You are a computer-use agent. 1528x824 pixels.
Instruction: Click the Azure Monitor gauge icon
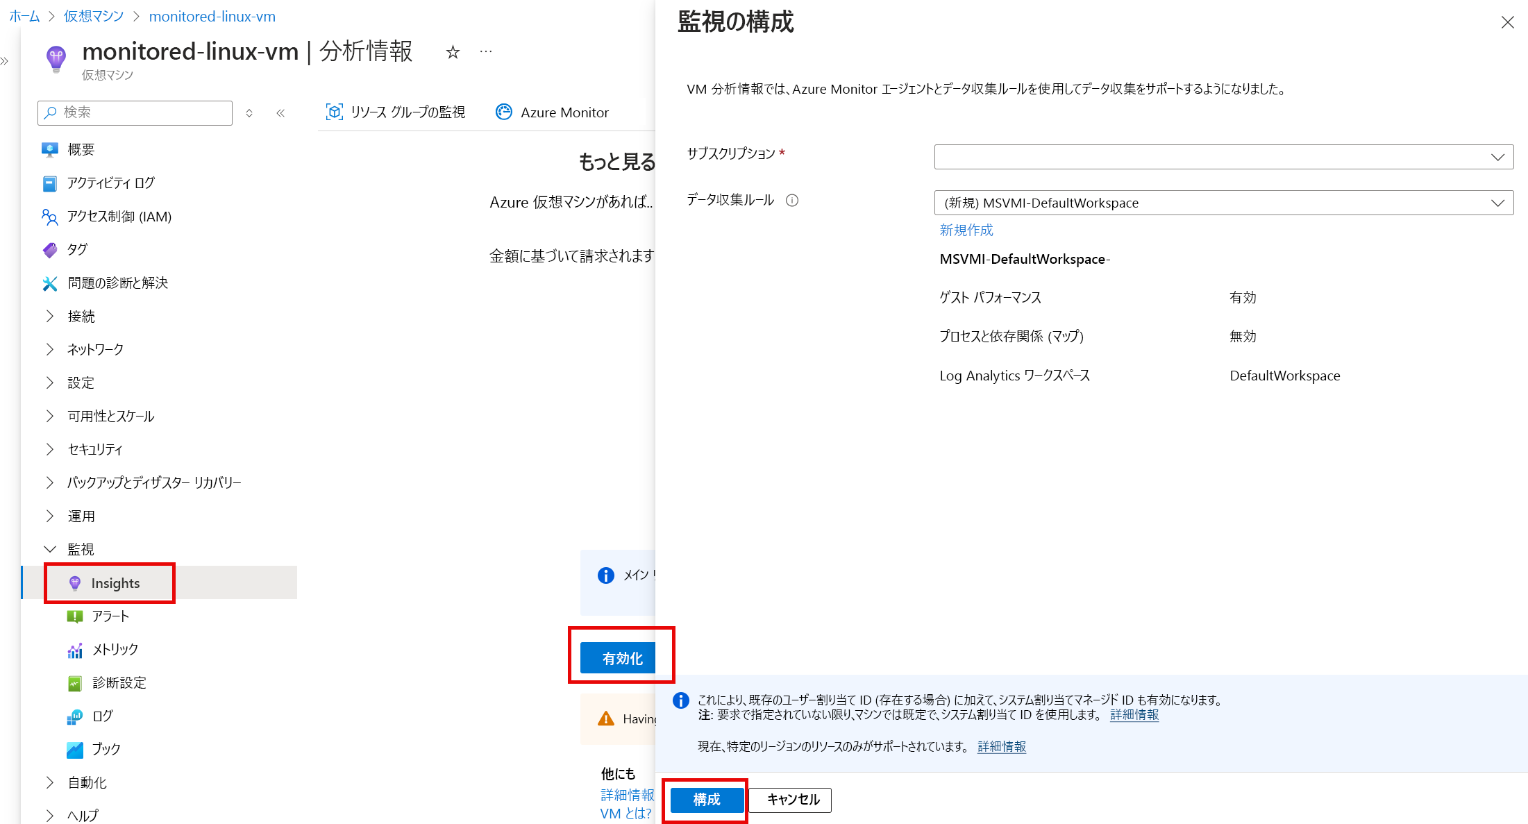tap(504, 112)
